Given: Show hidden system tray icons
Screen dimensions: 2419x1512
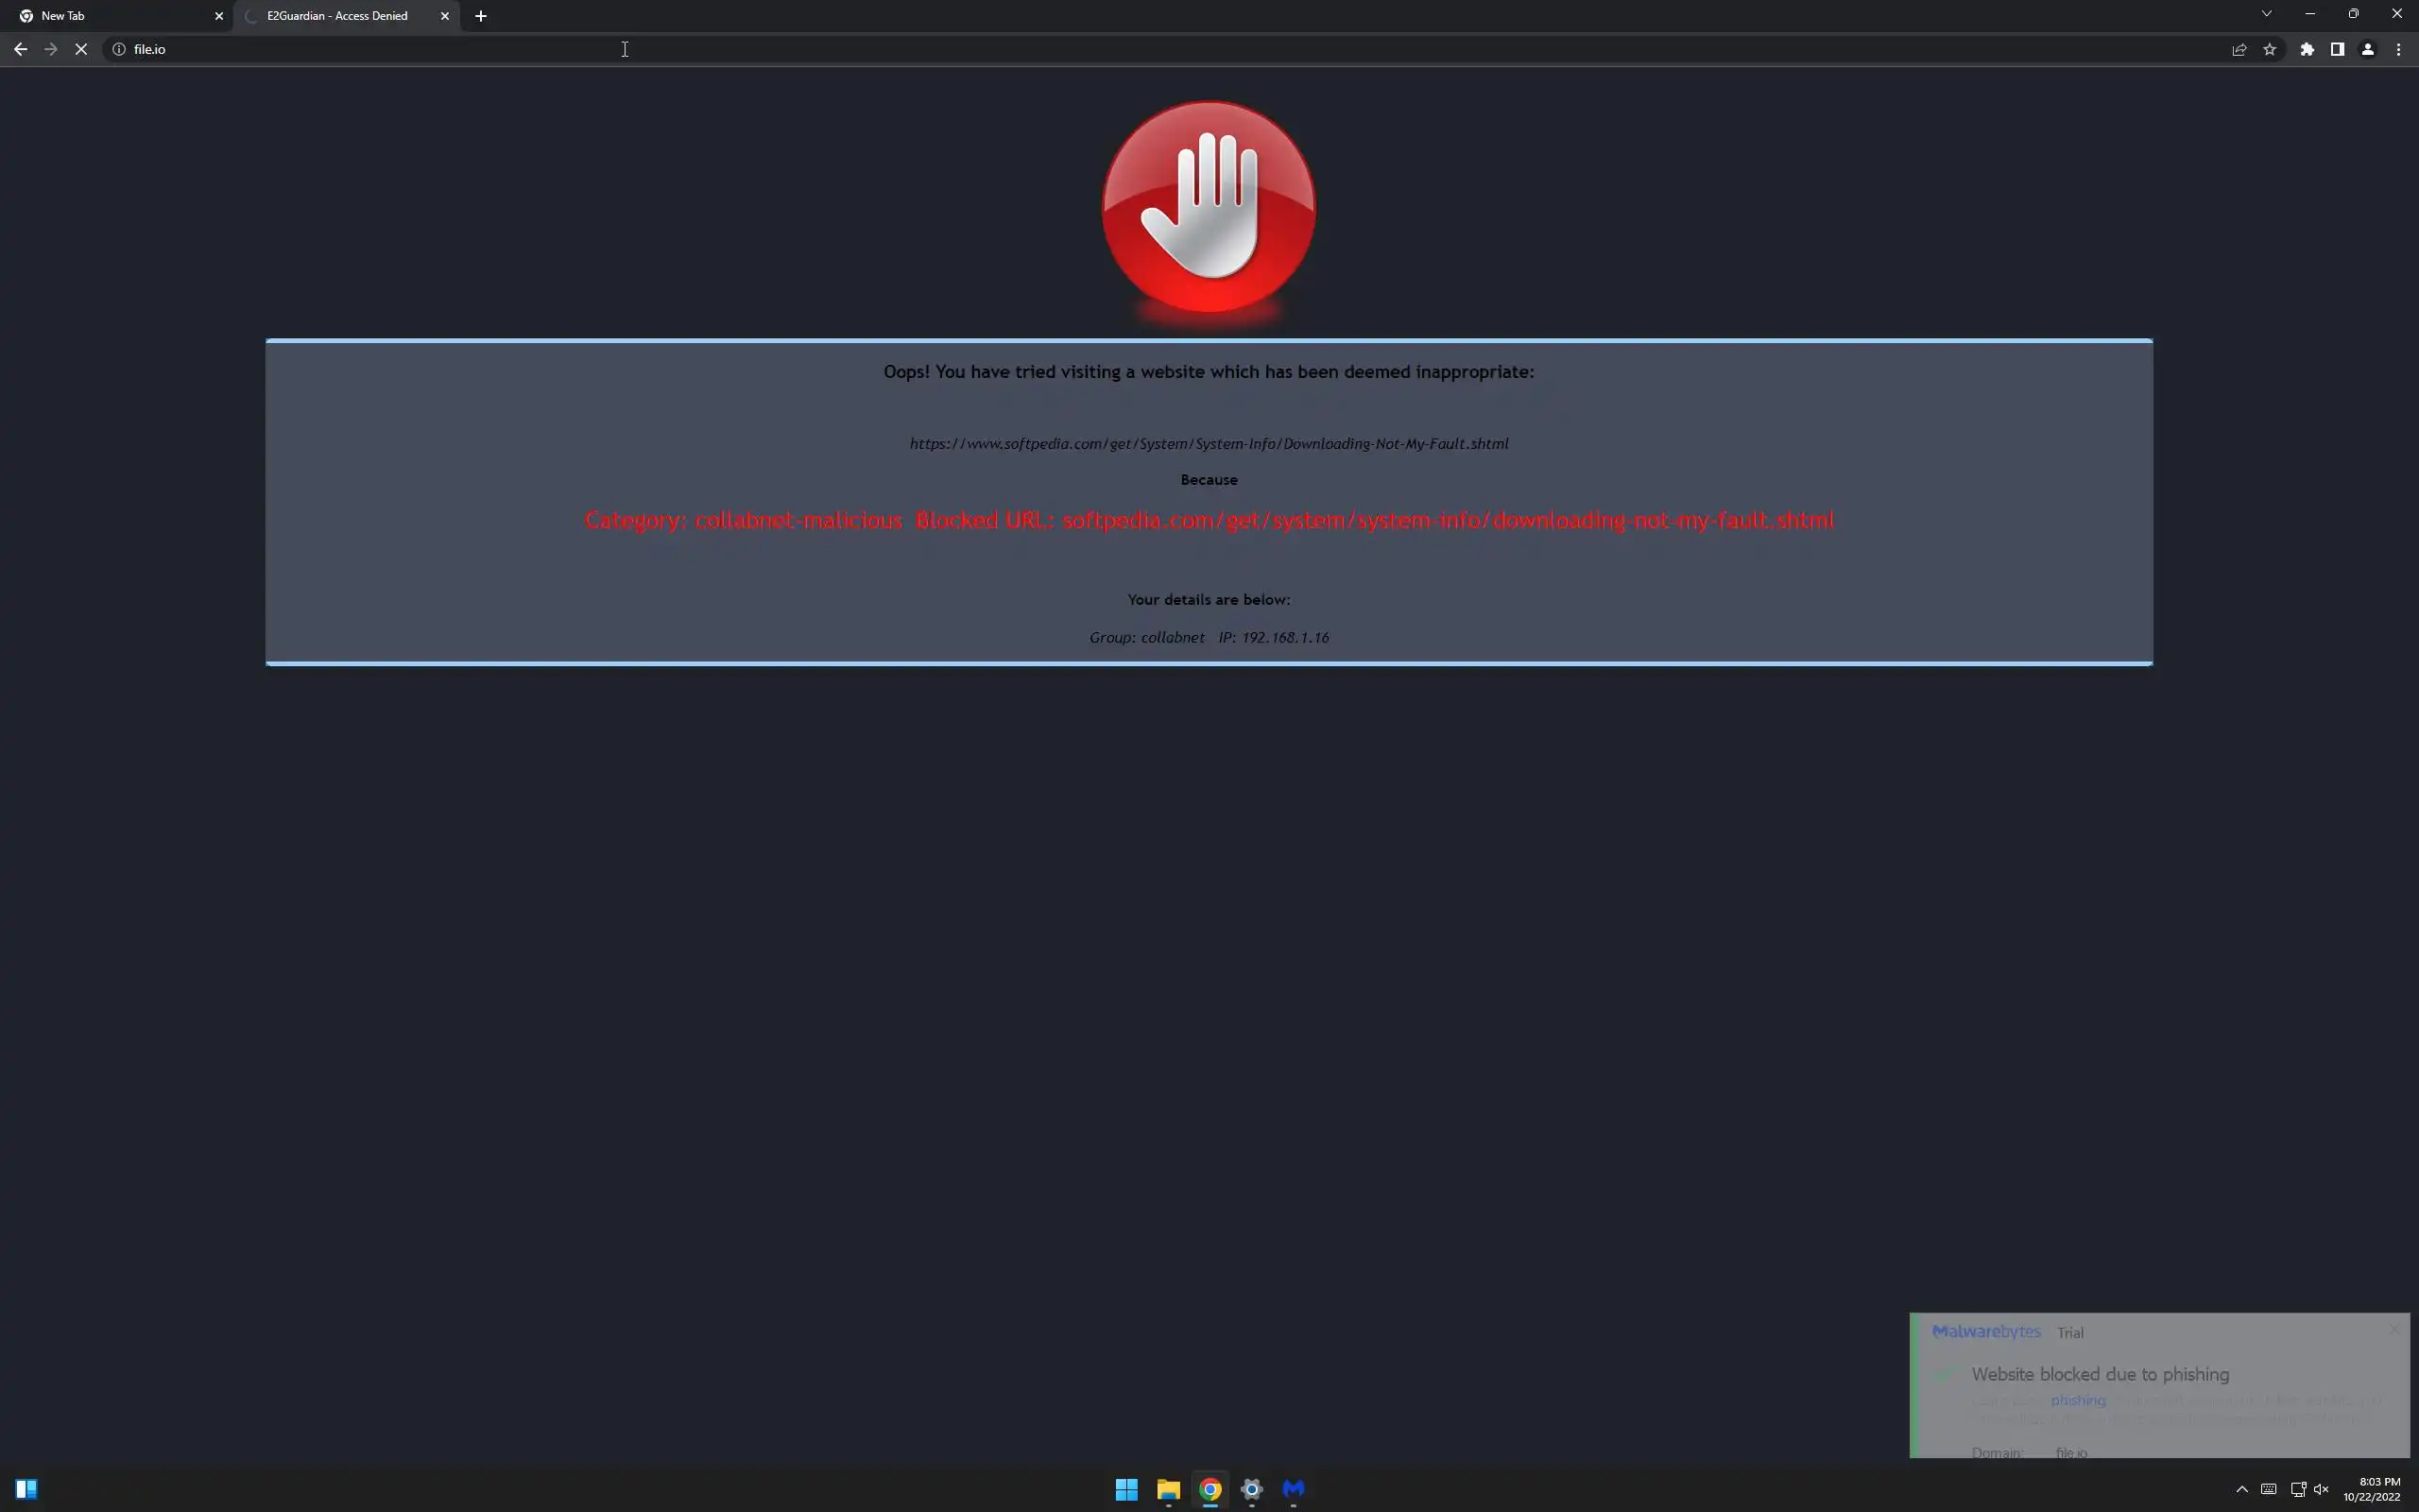Looking at the screenshot, I should [2242, 1489].
